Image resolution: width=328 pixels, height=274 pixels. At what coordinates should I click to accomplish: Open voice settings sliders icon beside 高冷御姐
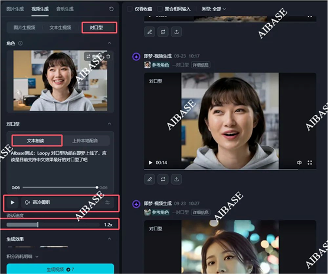point(107,203)
